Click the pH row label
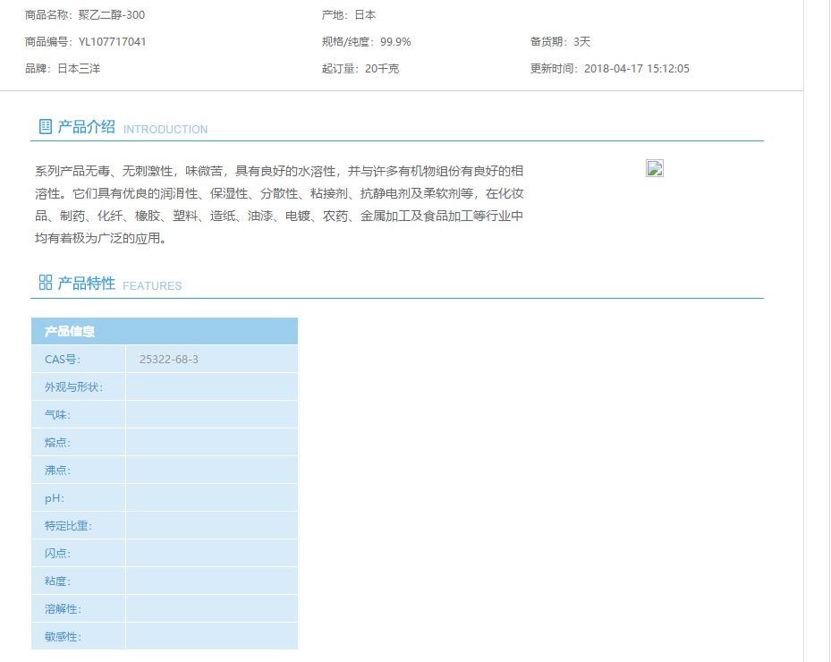 pos(55,498)
